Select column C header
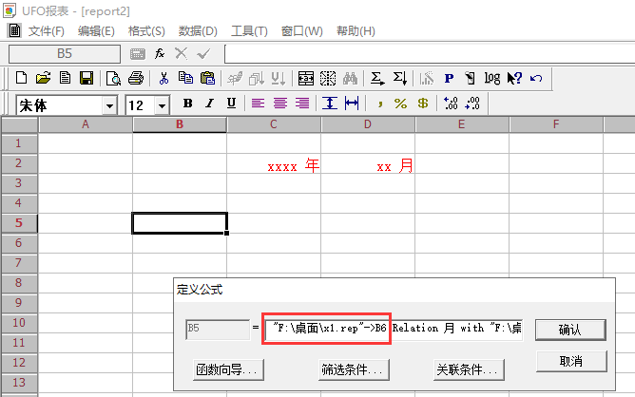 274,124
